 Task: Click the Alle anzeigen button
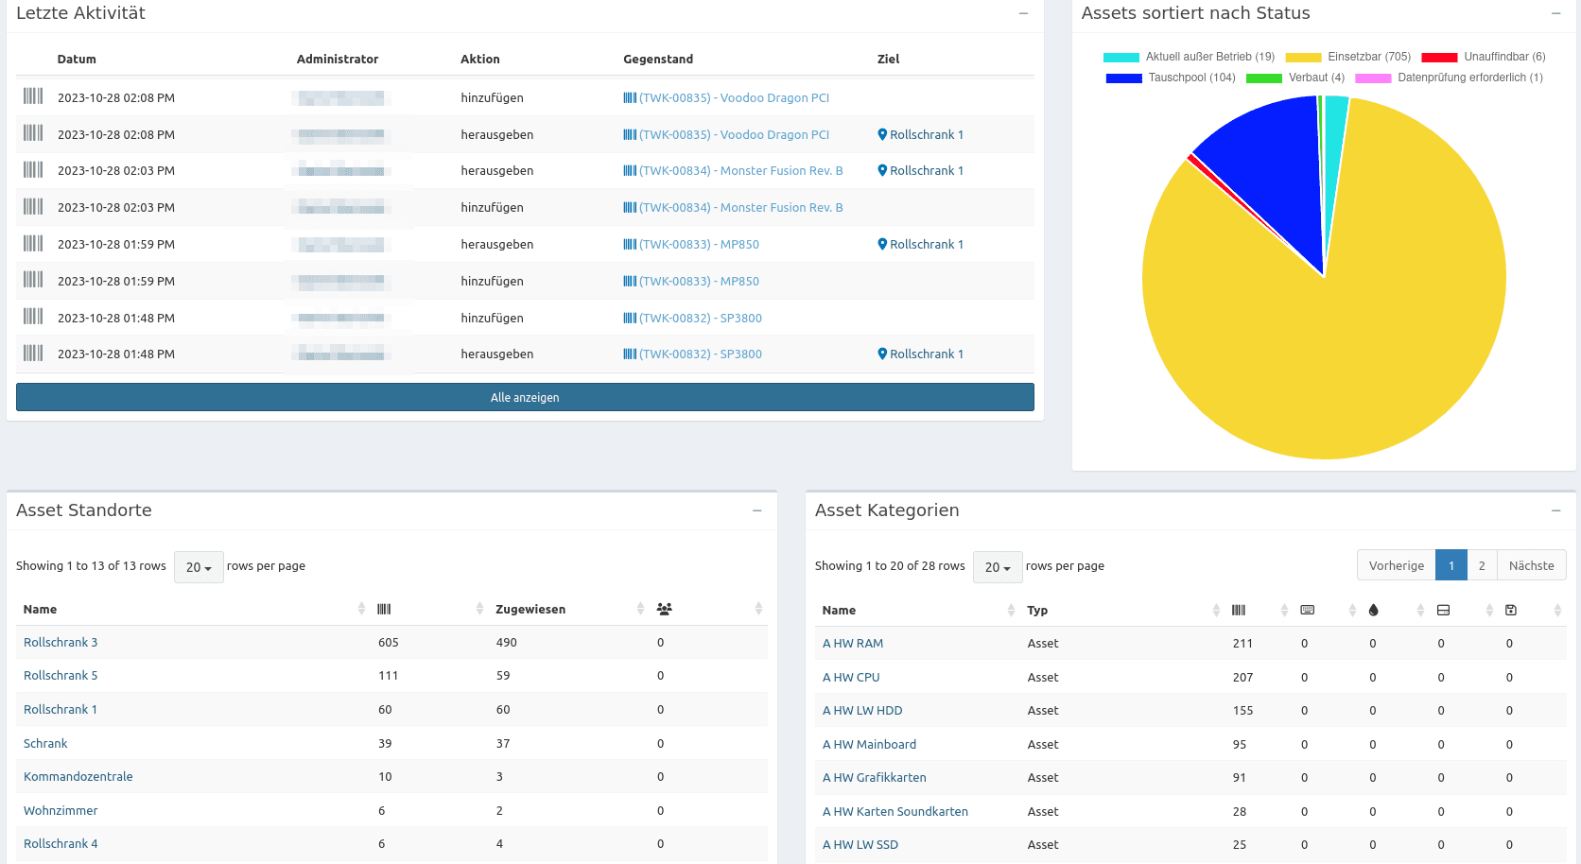525,397
